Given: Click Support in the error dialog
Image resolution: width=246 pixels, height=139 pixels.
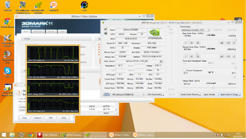Looking at the screenshot, I should tap(38, 118).
